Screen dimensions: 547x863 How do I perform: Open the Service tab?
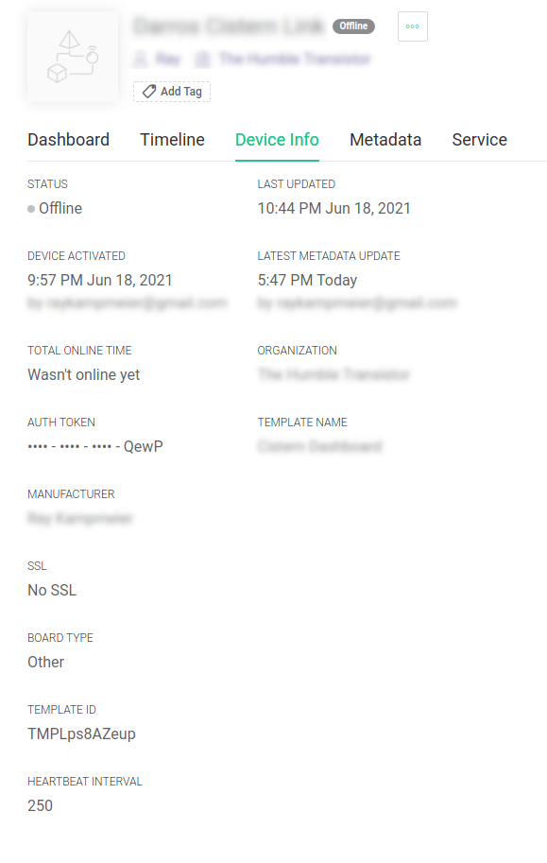pos(479,140)
